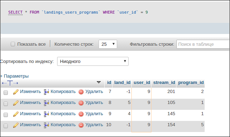Image resolution: width=230 pixels, height=137 pixels.
Task: Click the copy icon in row id 9
Action: 46,114
